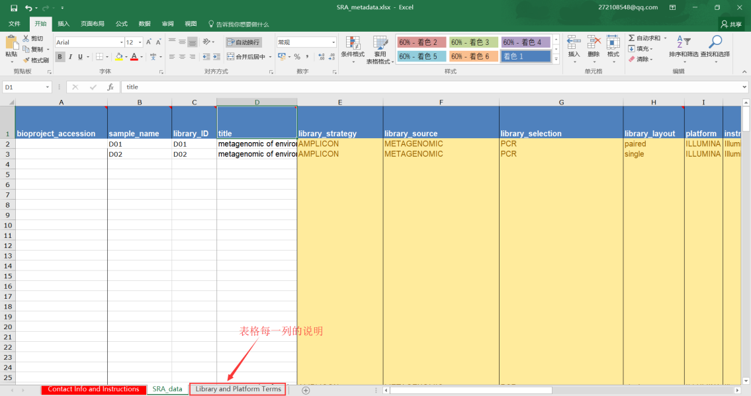
Task: Click the percent style icon
Action: click(297, 57)
